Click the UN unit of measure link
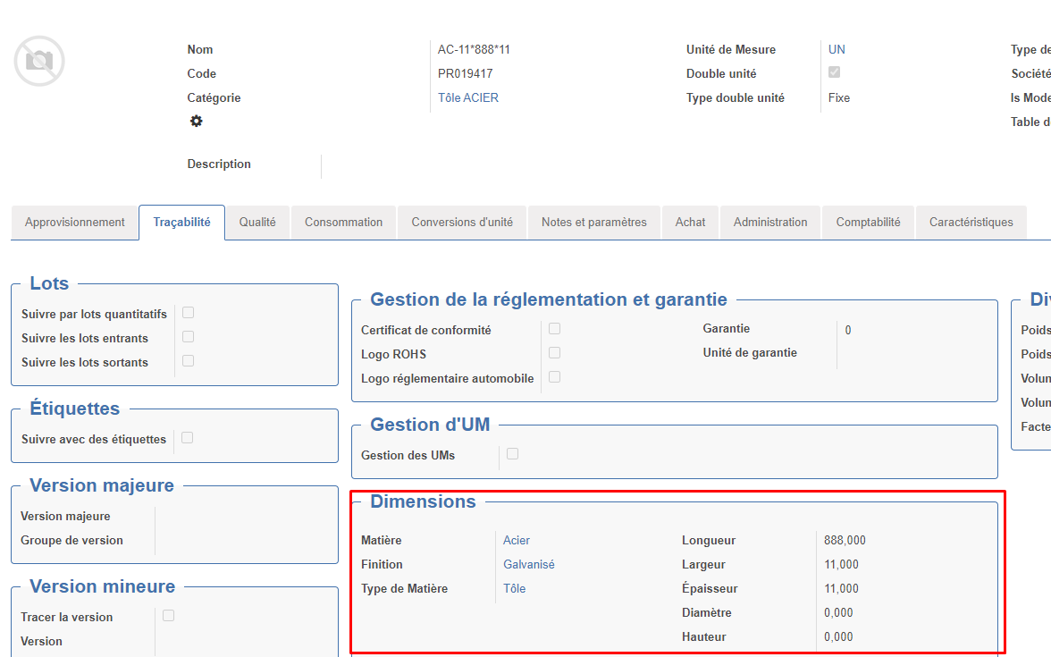This screenshot has width=1051, height=657. coord(837,50)
